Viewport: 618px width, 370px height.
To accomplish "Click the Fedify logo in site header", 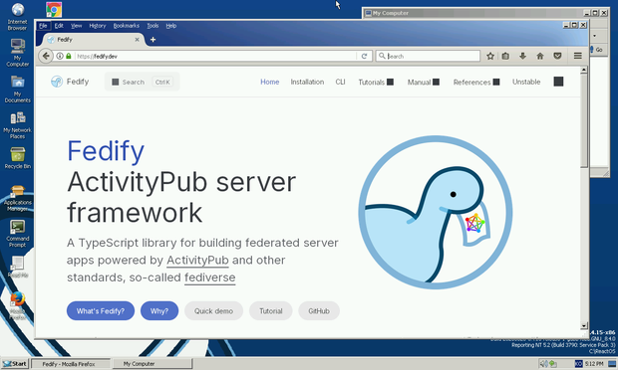I will (x=70, y=82).
